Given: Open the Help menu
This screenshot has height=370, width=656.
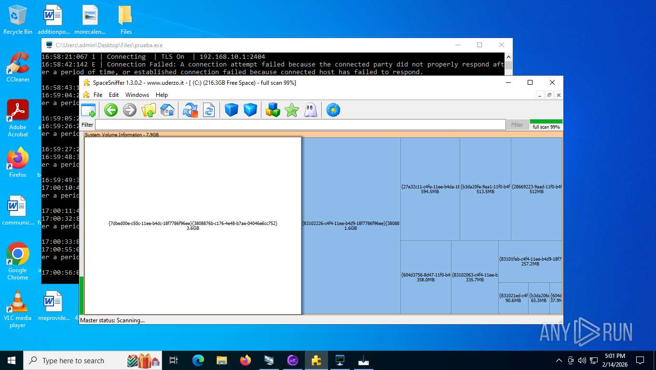Looking at the screenshot, I should [x=162, y=95].
